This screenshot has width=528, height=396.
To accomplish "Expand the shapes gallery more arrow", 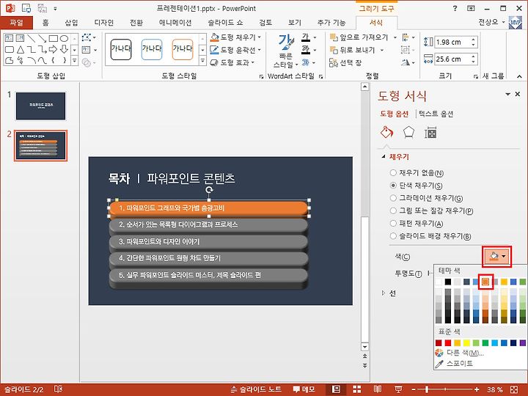I will tap(74, 61).
